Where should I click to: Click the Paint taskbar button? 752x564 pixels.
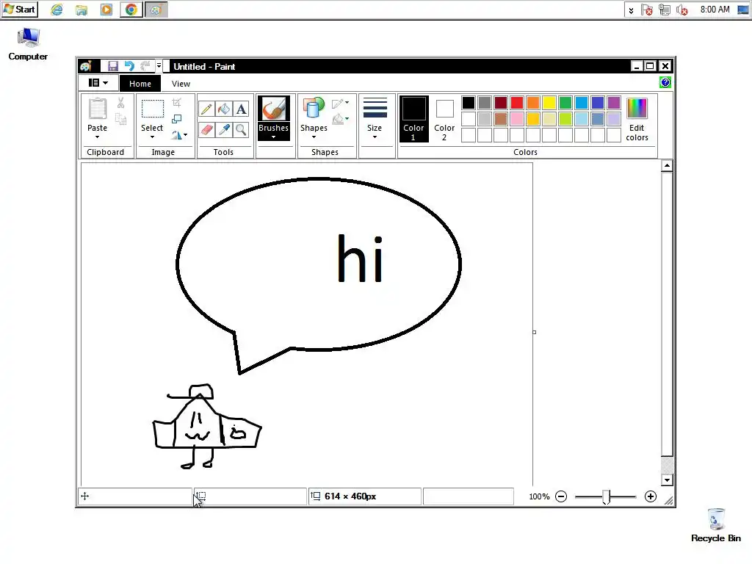point(156,10)
